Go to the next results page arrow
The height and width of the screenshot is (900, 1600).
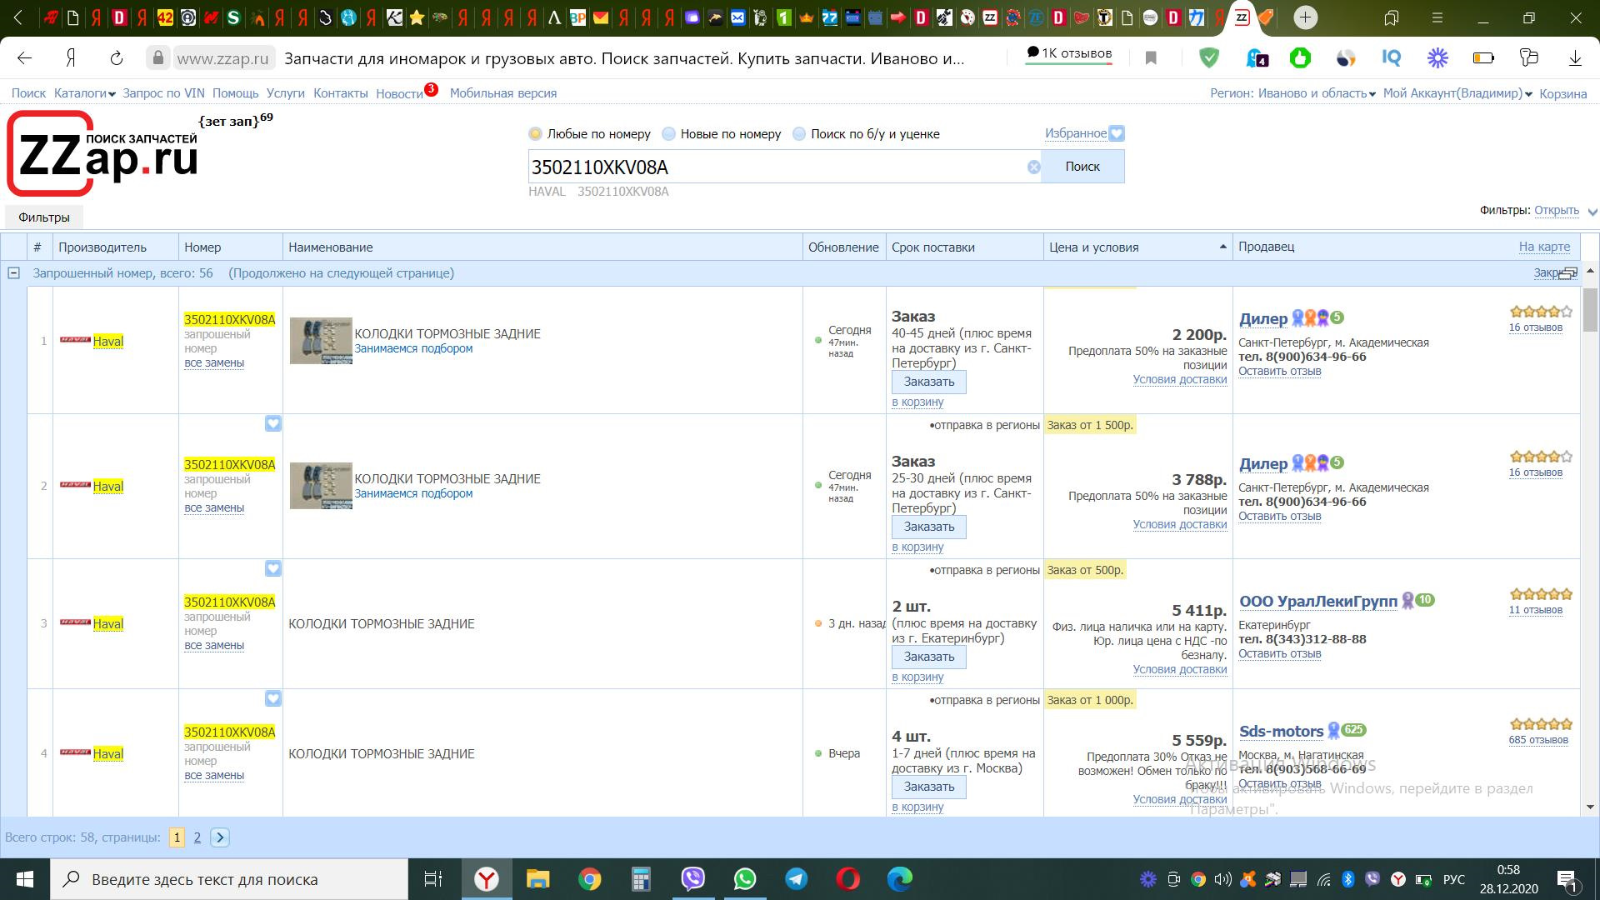pyautogui.click(x=220, y=837)
